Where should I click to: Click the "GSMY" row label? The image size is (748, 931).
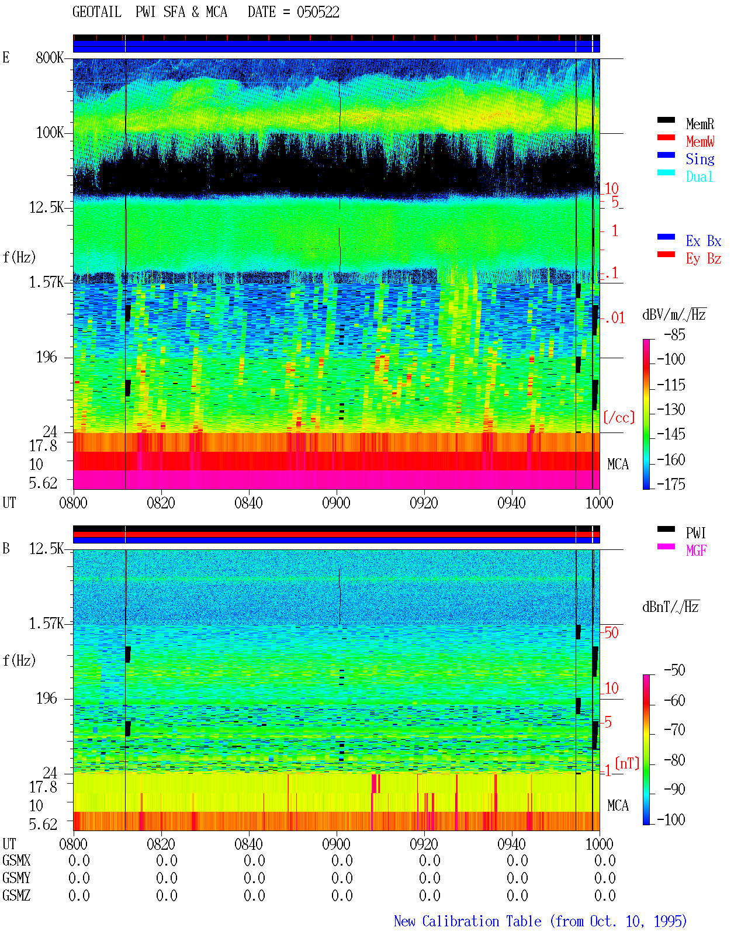coord(16,878)
